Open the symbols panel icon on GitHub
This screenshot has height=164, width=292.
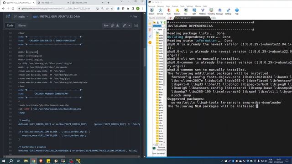[x=136, y=26]
